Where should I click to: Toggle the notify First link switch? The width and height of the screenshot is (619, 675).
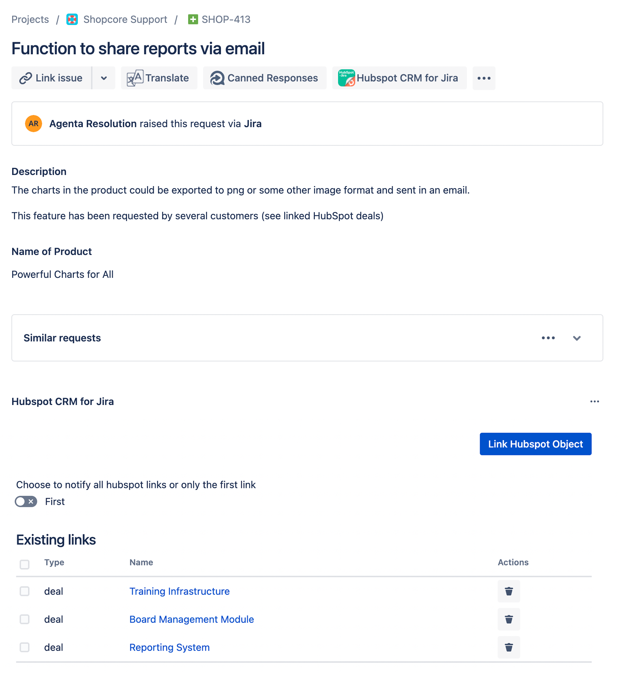tap(26, 501)
